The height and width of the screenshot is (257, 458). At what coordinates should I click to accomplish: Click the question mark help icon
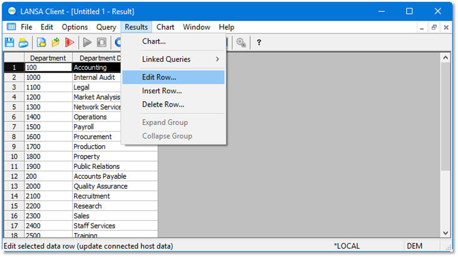[259, 42]
